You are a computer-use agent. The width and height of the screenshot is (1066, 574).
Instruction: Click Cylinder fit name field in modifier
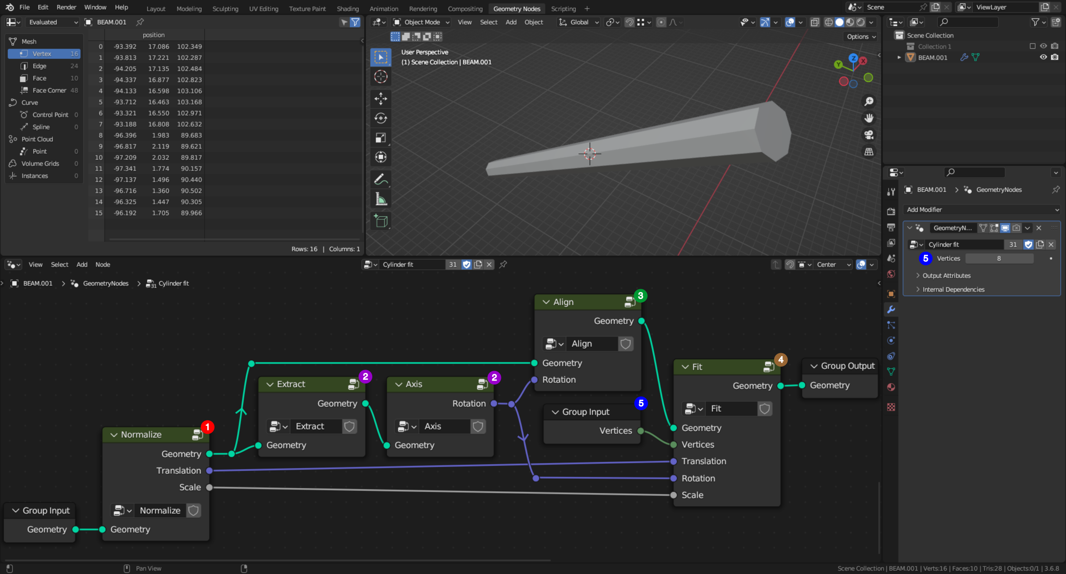pyautogui.click(x=964, y=245)
